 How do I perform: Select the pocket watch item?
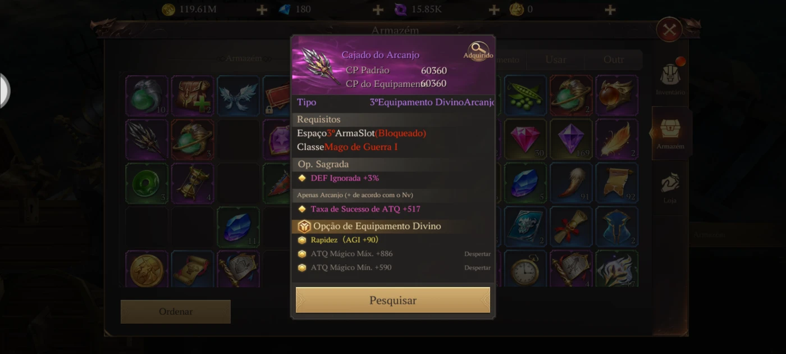tap(525, 269)
